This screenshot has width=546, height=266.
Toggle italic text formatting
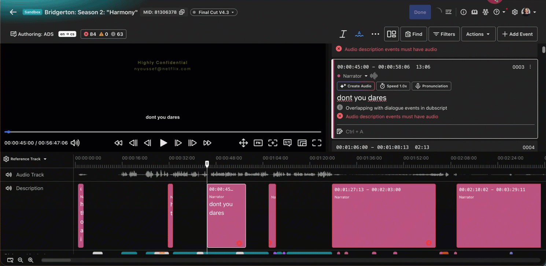tap(343, 34)
